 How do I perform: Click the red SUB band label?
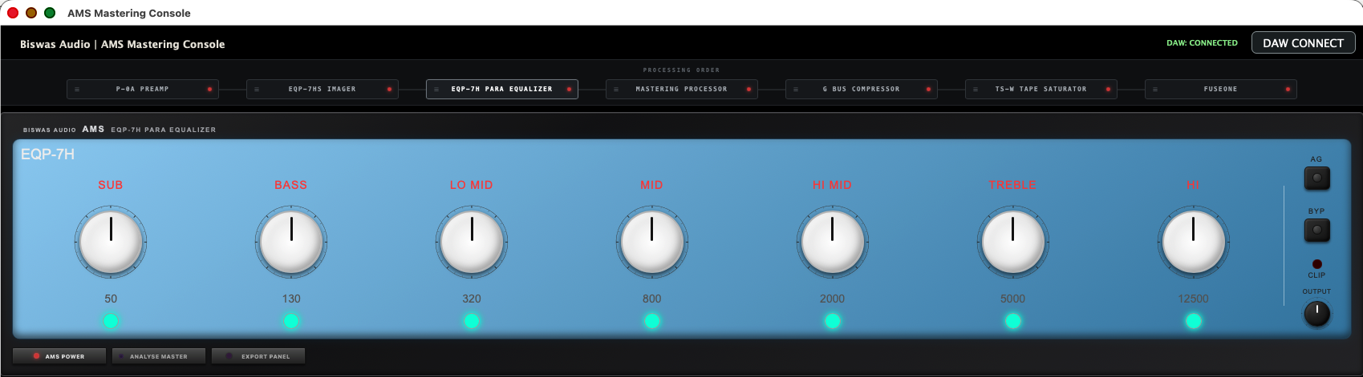pyautogui.click(x=111, y=185)
